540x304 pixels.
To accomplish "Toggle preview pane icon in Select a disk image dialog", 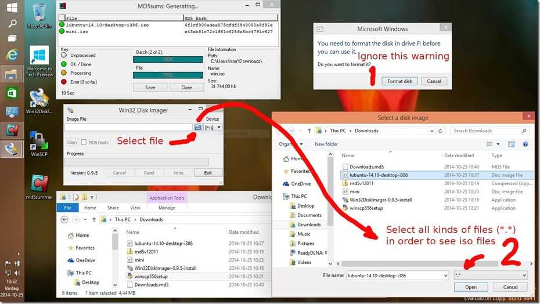I will (x=511, y=144).
